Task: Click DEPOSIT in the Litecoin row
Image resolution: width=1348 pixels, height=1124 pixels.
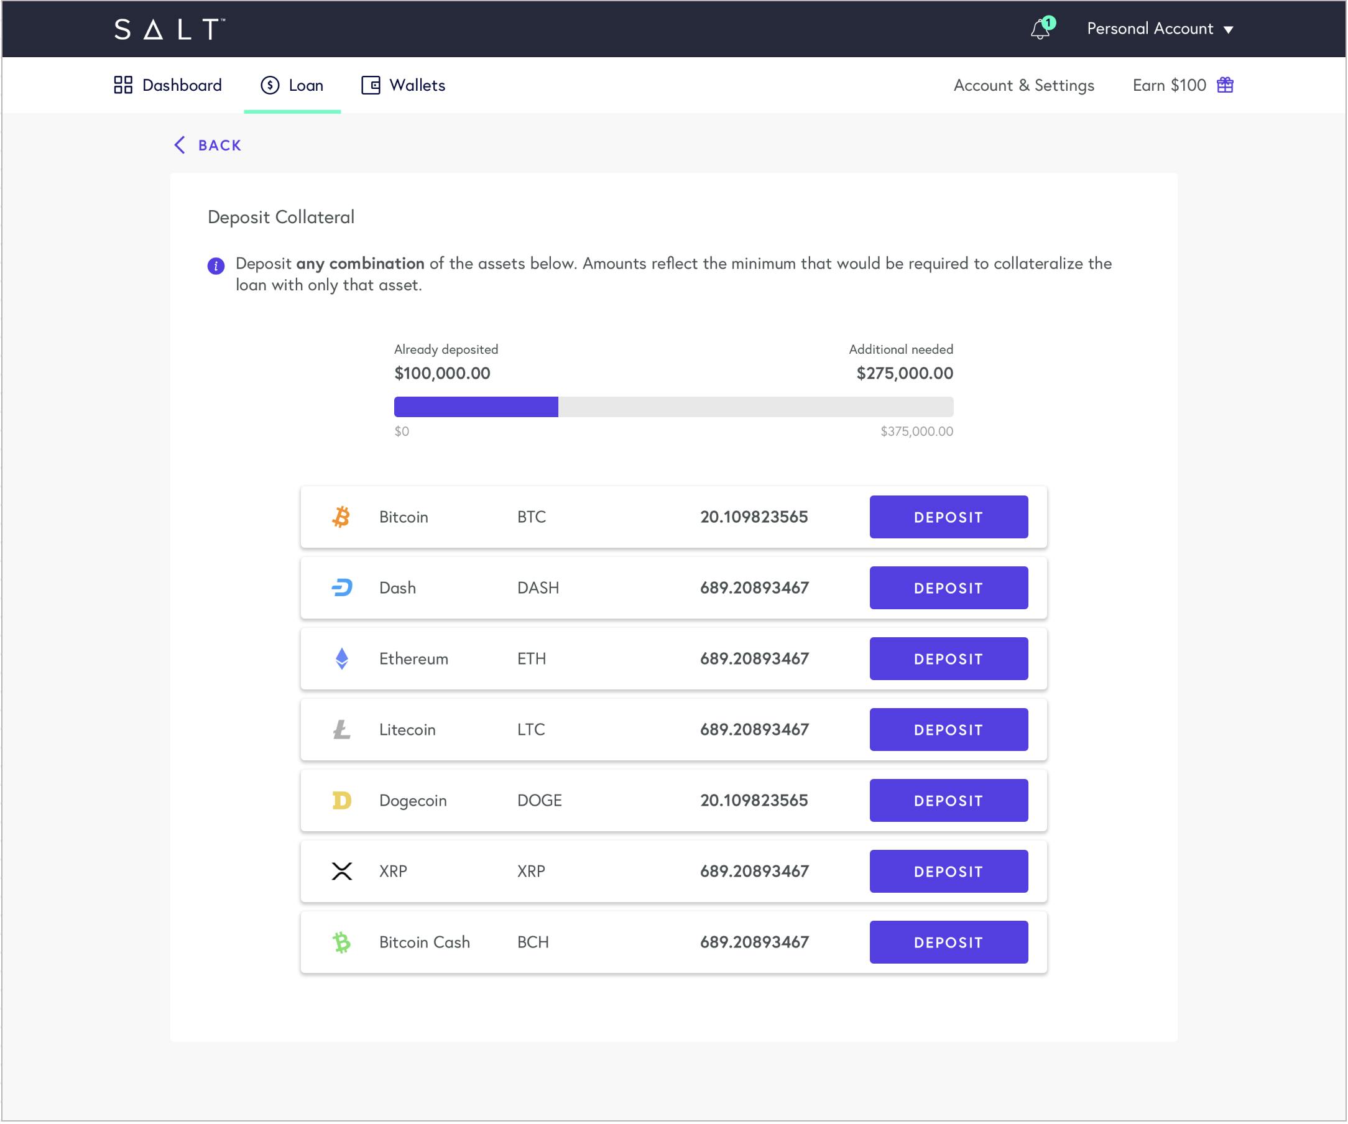Action: 949,730
